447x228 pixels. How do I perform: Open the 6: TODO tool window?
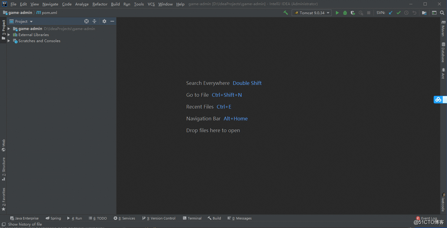point(98,218)
